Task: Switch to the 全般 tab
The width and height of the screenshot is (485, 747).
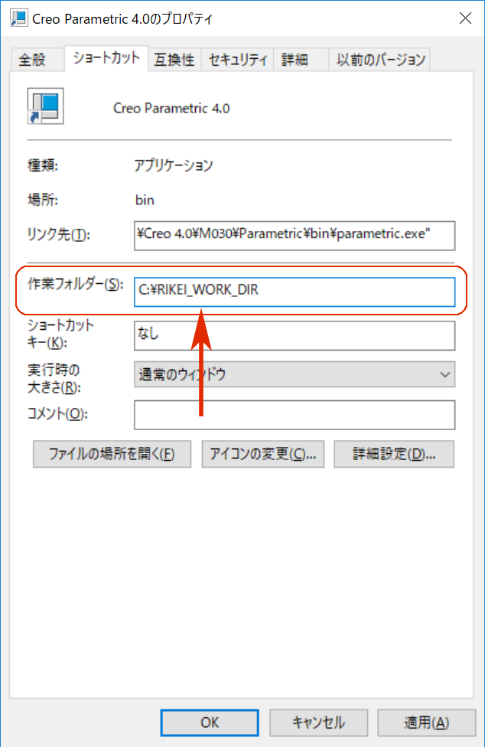Action: tap(32, 60)
